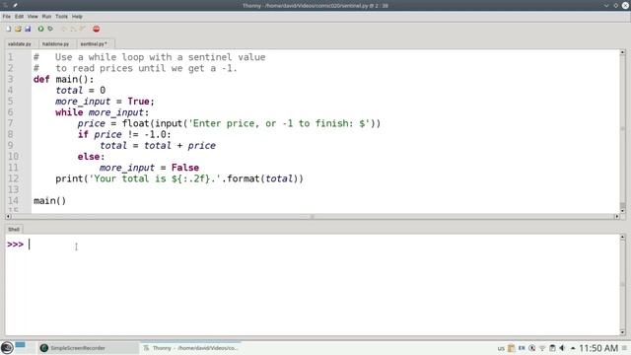
Task: Open the panel settings menu icon
Action: 624,348
